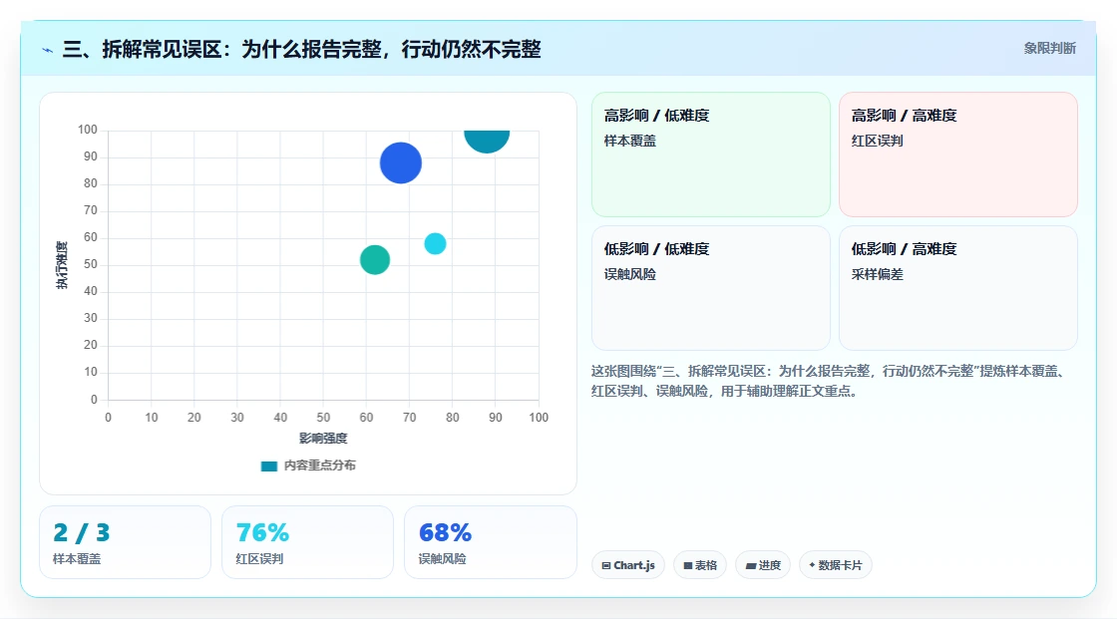Image resolution: width=1117 pixels, height=619 pixels.
Task: Click the icon inside Chart.js chip
Action: (x=606, y=565)
